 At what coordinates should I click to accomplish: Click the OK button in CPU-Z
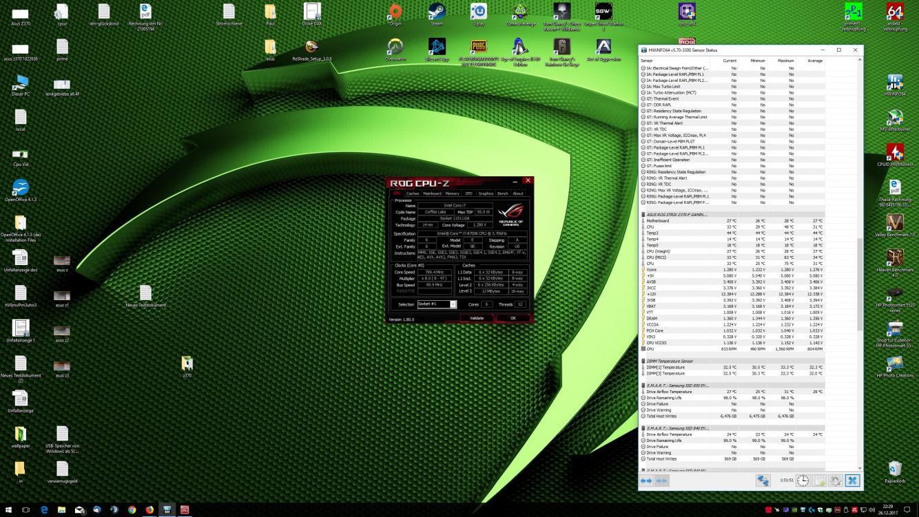[x=513, y=318]
